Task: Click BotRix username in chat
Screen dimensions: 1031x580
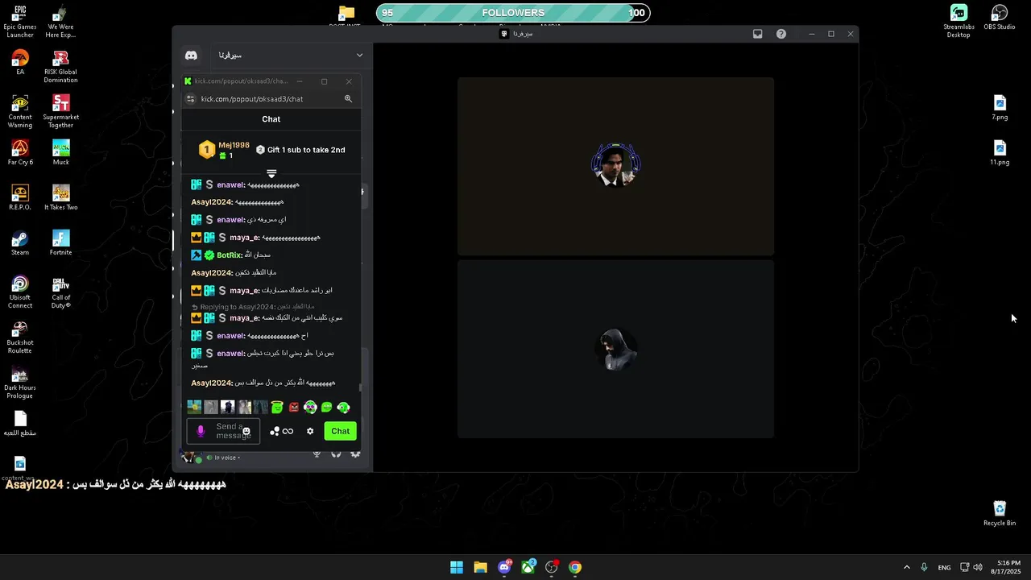Action: click(230, 255)
